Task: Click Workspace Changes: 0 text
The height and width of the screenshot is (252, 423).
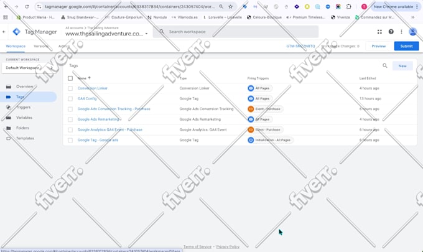Action: 340,46
